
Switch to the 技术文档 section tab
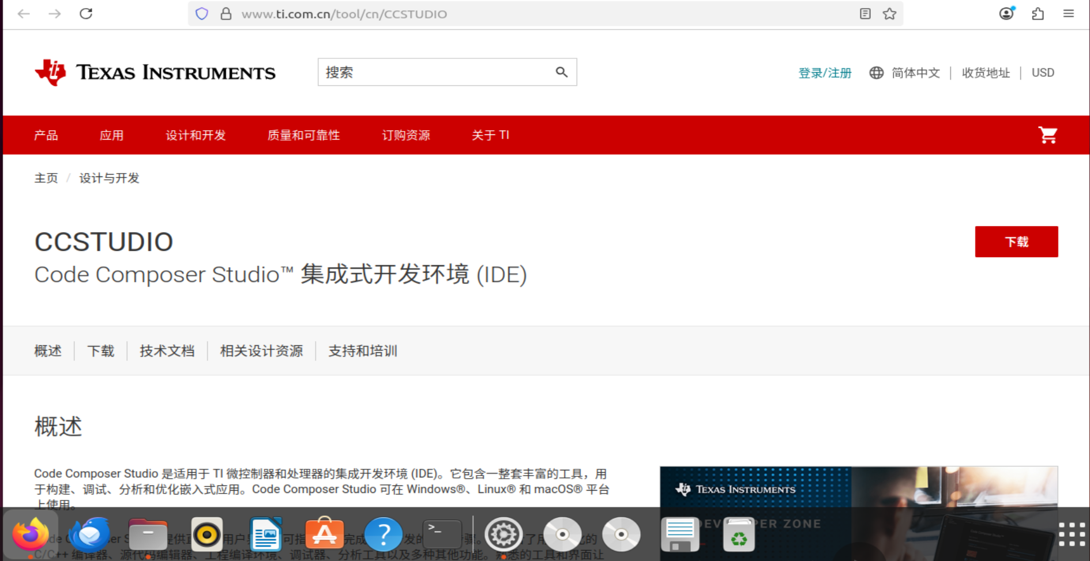167,351
